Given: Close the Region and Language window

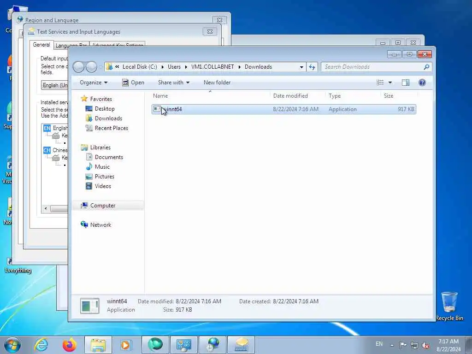Looking at the screenshot, I should point(219,20).
